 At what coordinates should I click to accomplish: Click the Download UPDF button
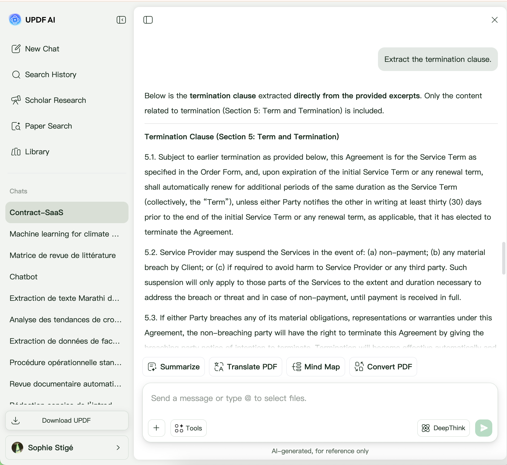tap(67, 421)
